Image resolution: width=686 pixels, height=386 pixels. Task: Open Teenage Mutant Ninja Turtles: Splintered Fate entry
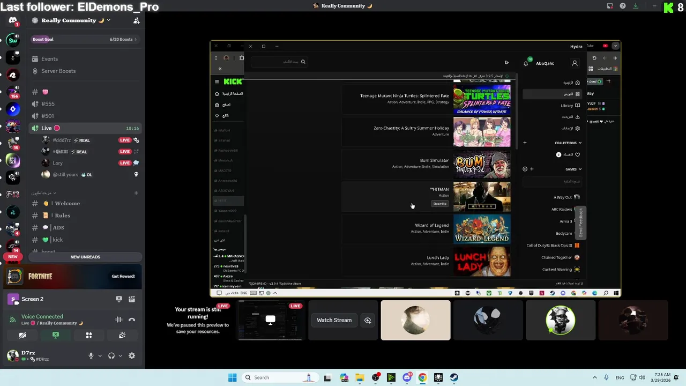click(426, 99)
